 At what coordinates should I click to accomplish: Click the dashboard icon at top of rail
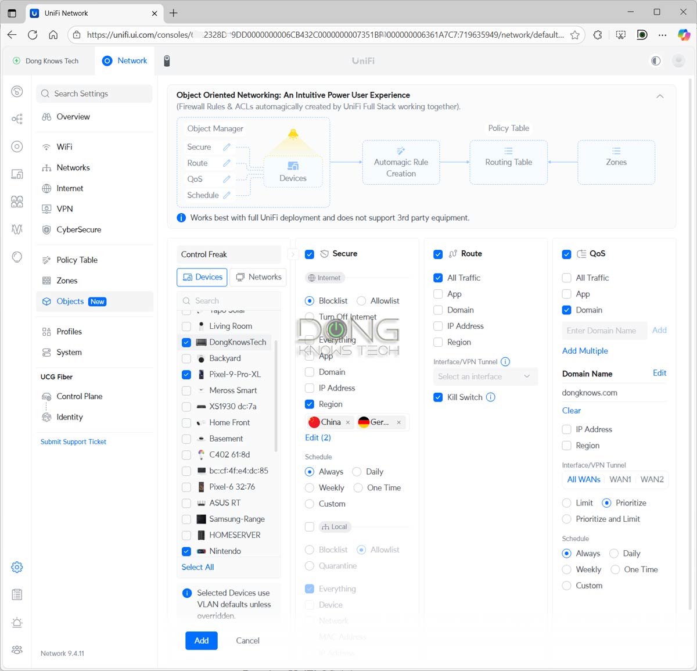pos(17,91)
